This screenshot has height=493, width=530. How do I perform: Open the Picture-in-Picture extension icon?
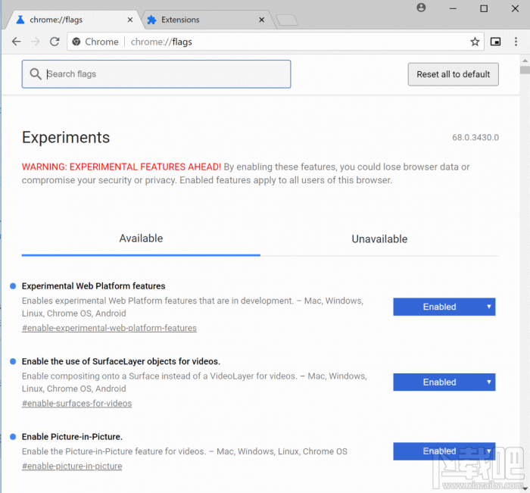click(x=495, y=42)
